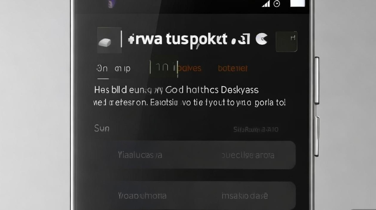Click the boxed "1n i" field
Image resolution: width=376 pixels, height=210 pixels.
coord(164,68)
